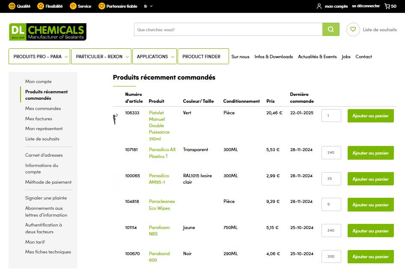Open Méthode de paiement
Viewport: 405px width, 271px height.
48,182
